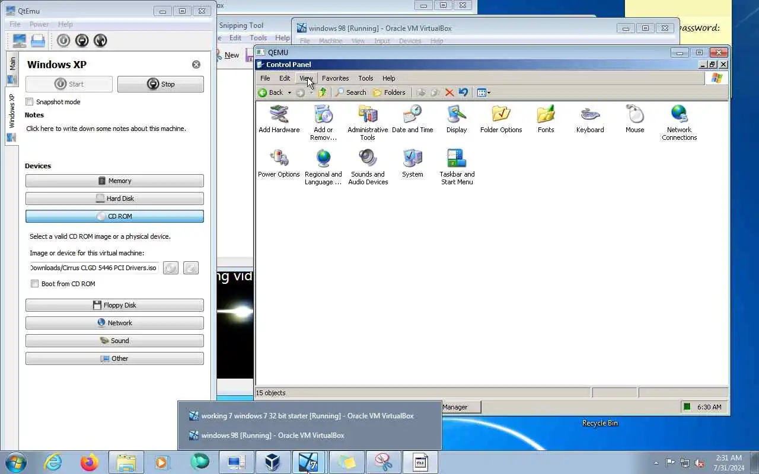
Task: Click the Back button in Control Panel
Action: point(271,92)
